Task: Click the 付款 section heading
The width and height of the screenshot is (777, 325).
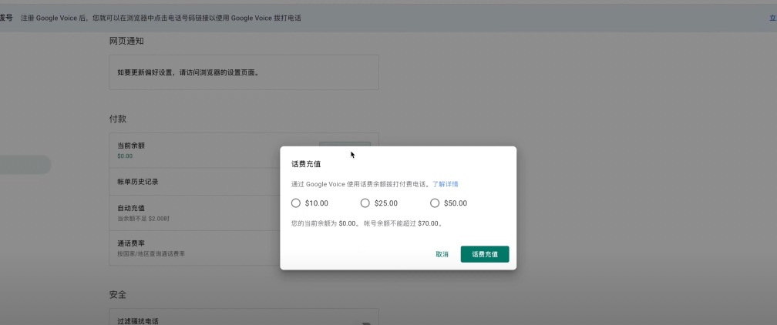Action: (117, 119)
